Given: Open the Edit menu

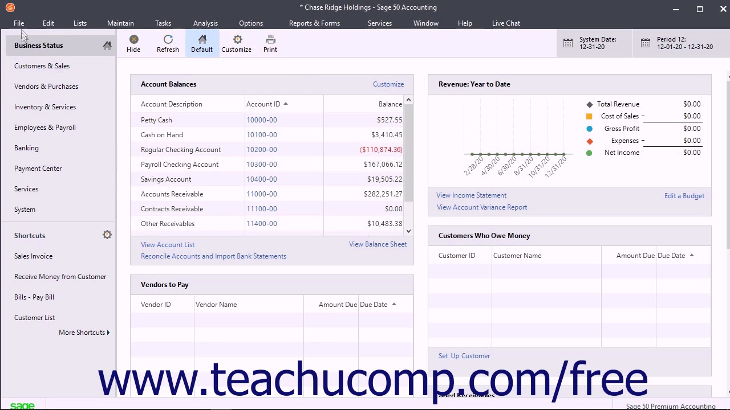Looking at the screenshot, I should point(48,23).
